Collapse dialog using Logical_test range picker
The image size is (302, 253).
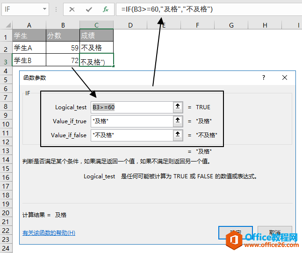178,106
